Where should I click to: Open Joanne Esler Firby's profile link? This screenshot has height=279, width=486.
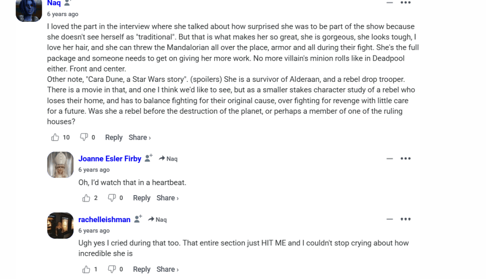tap(110, 159)
